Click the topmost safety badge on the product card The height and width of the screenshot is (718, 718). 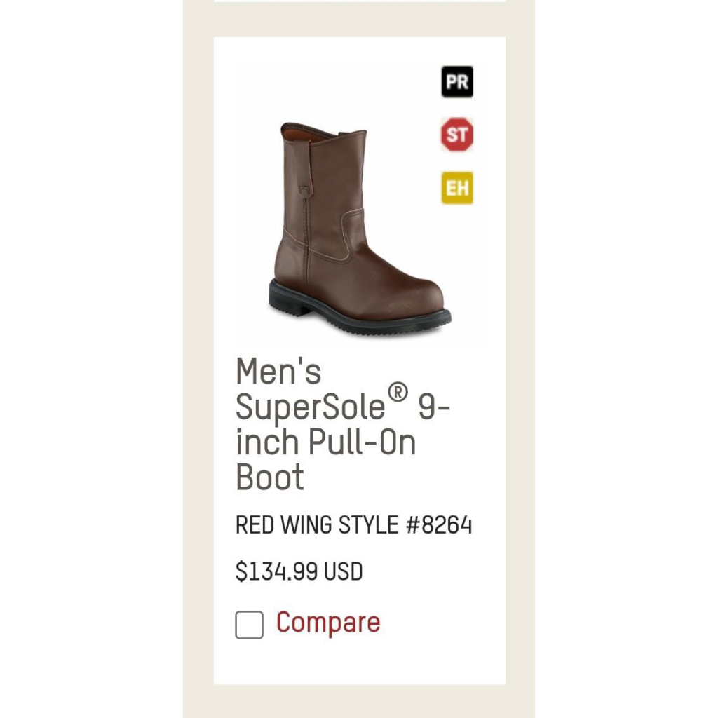click(456, 81)
